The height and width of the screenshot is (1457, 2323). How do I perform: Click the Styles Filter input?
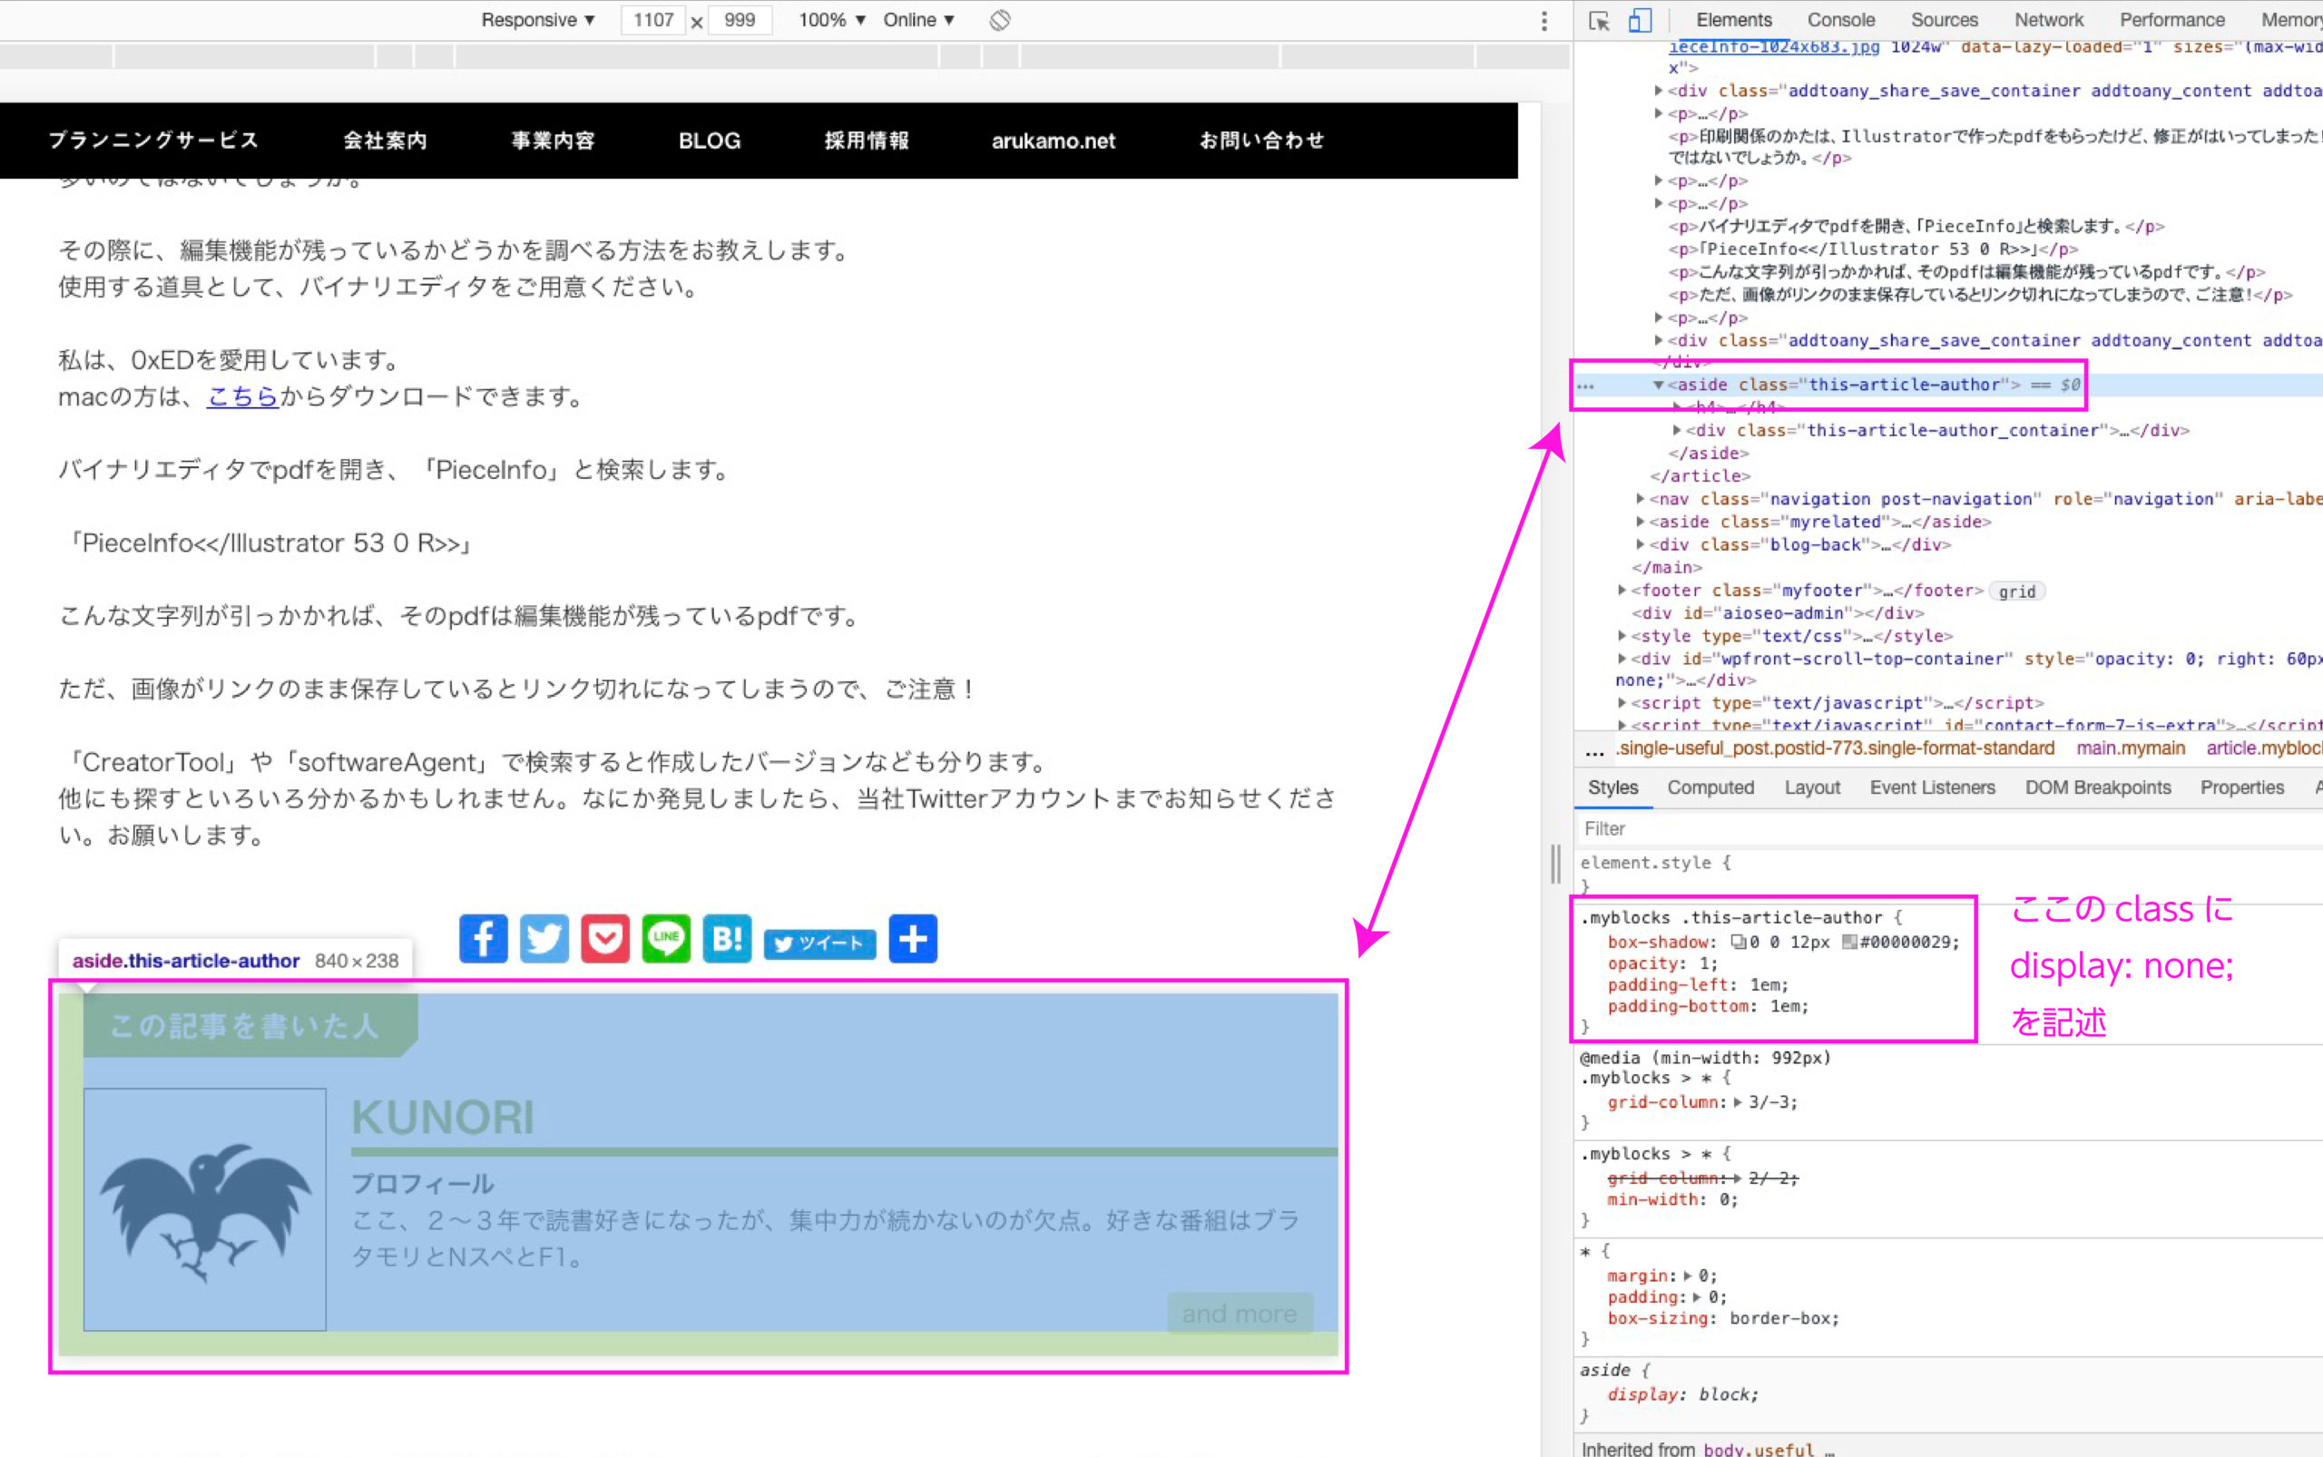[x=1947, y=828]
